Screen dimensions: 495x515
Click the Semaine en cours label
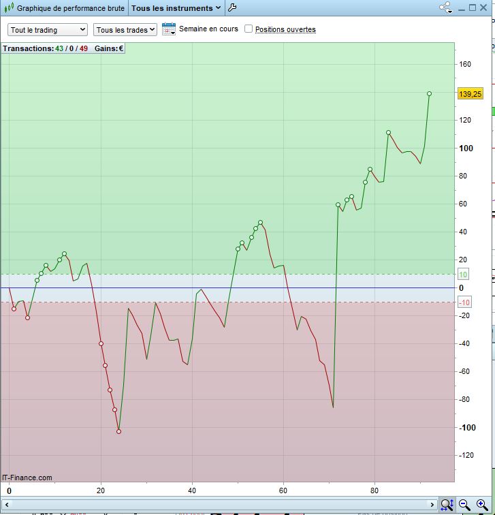(208, 29)
